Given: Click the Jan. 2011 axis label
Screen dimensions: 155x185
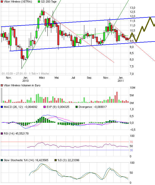Looking at the screenshot, I should pos(121,79).
